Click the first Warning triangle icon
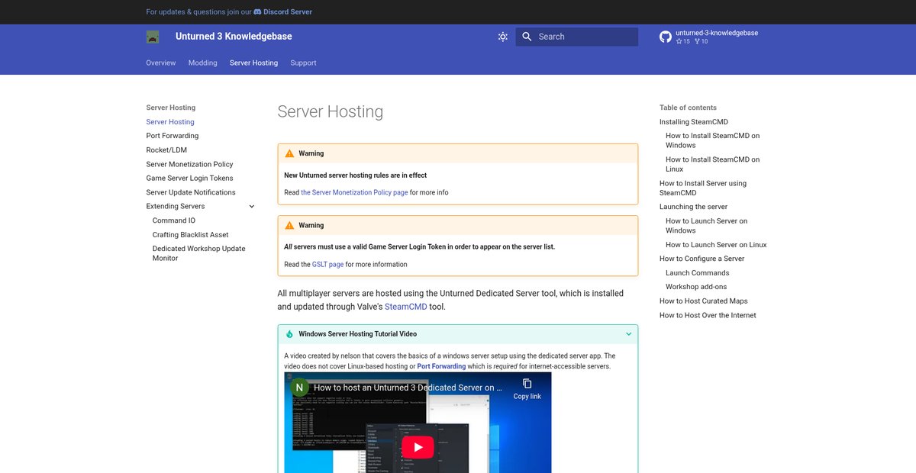This screenshot has height=473, width=916. (289, 153)
